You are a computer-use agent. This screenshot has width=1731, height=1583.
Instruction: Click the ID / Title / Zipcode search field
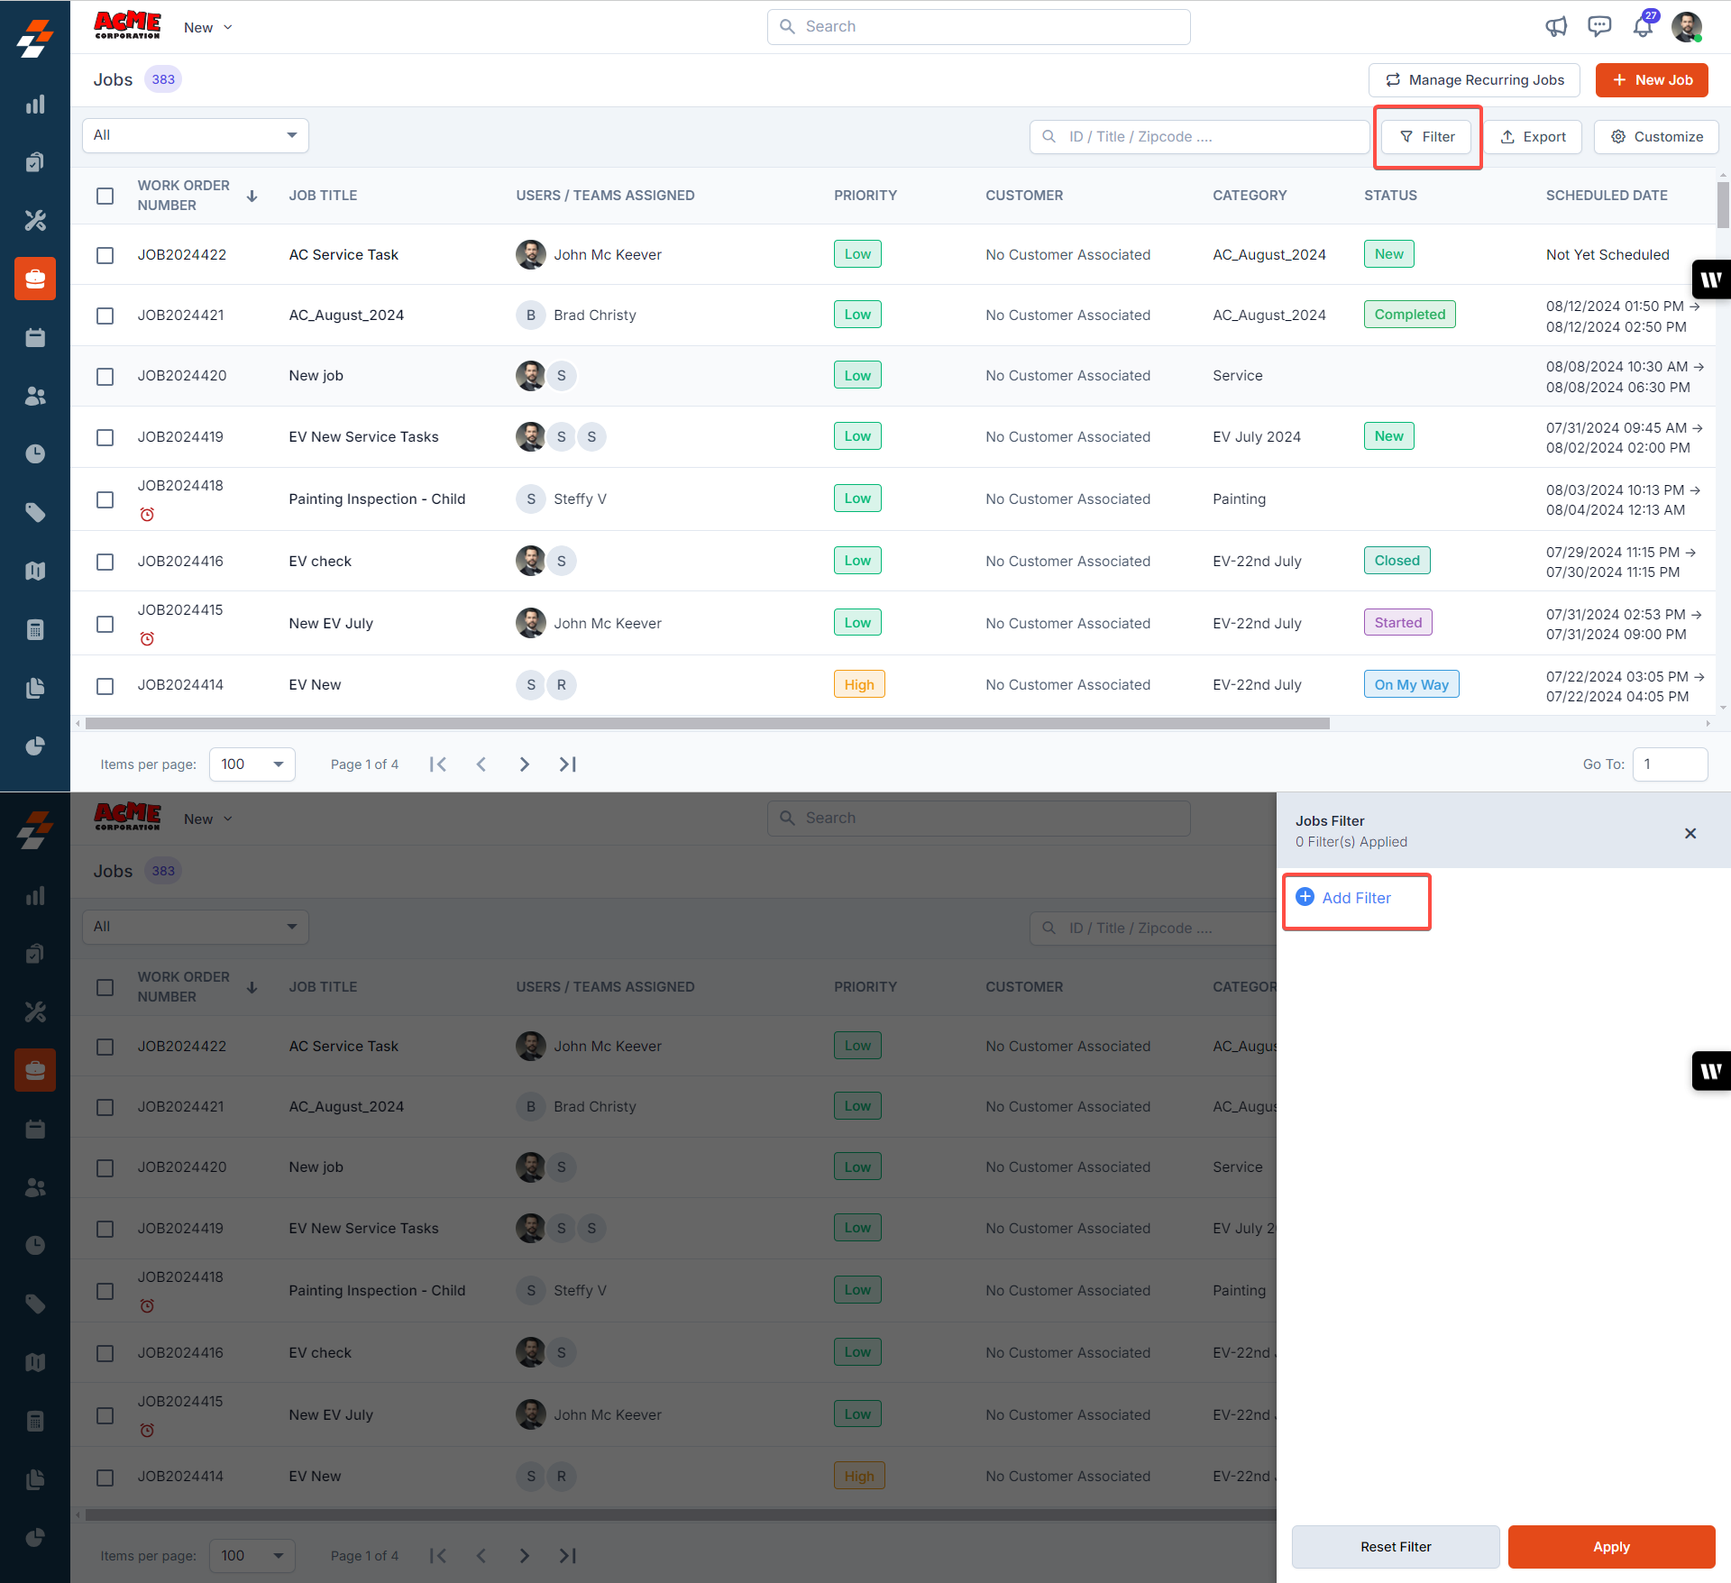(1199, 137)
